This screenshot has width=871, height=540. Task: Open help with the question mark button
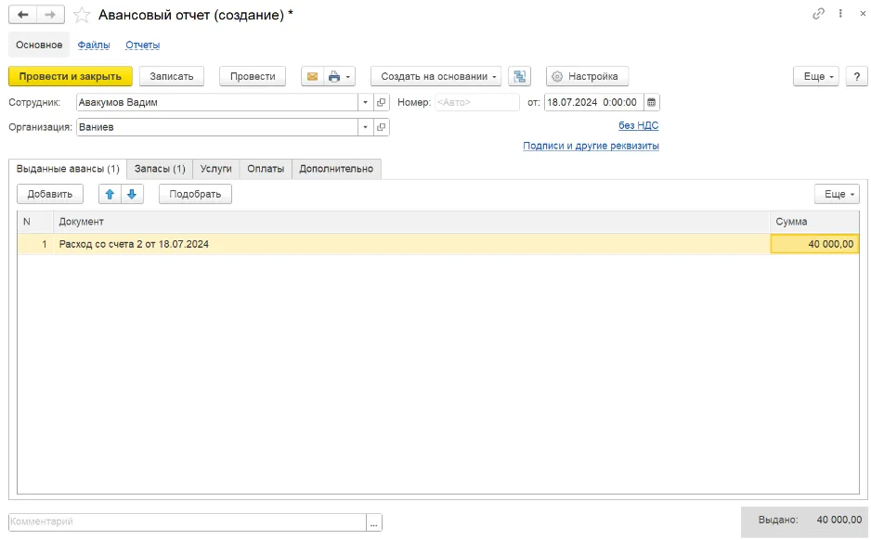tap(856, 77)
